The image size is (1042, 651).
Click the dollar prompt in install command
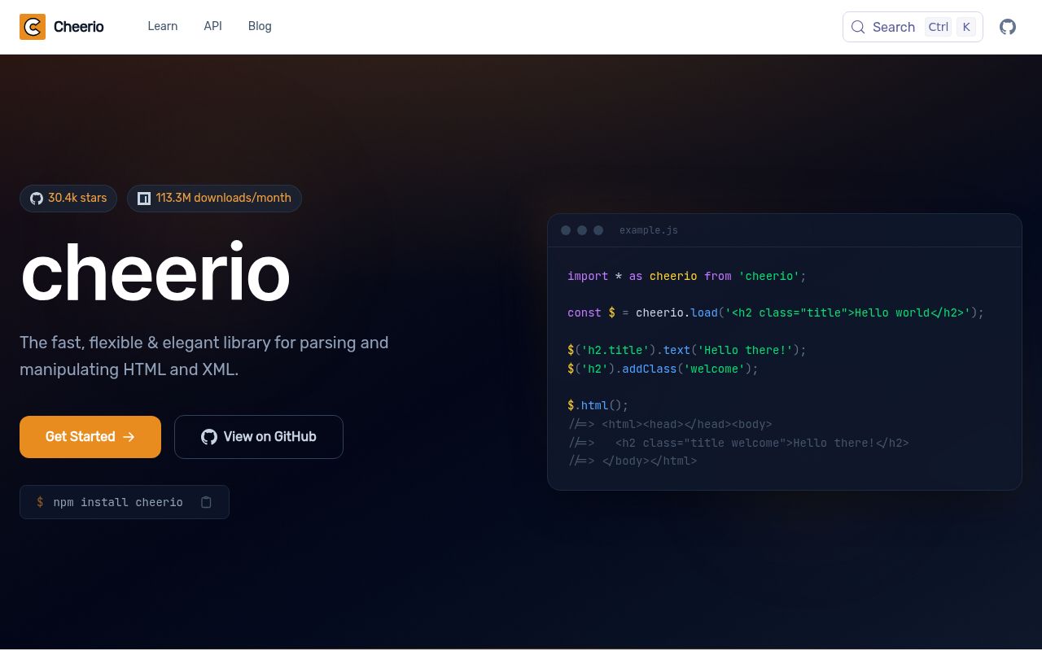tap(40, 502)
